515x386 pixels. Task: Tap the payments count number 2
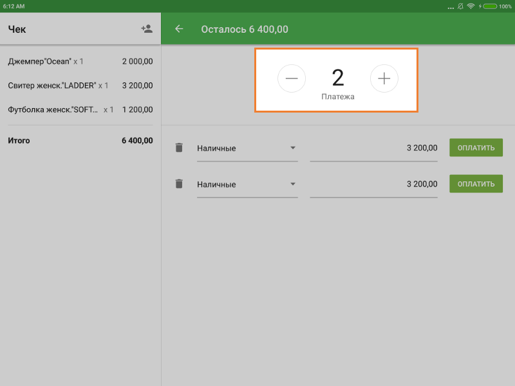click(x=337, y=78)
